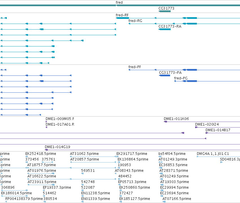Select EP19337.3prime EST label
The image size is (240, 203).
pos(57,188)
